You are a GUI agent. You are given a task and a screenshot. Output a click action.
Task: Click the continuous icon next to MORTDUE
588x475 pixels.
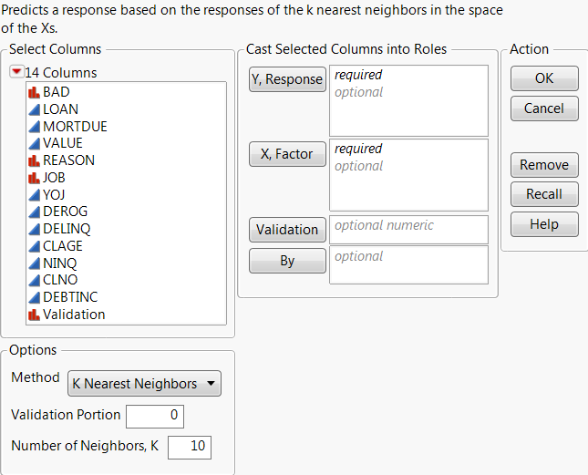click(35, 127)
